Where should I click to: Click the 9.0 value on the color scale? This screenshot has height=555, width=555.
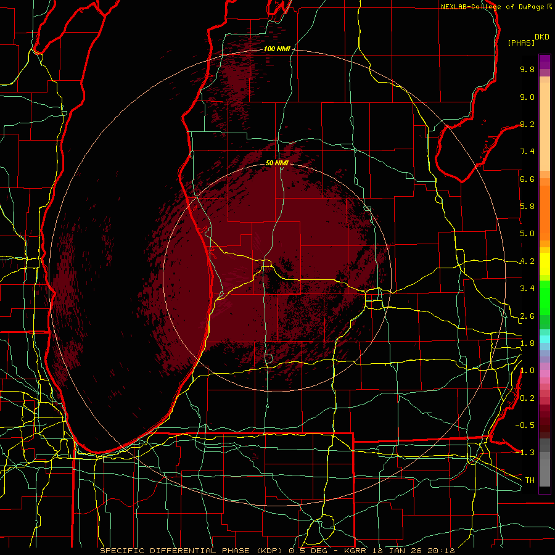click(527, 97)
